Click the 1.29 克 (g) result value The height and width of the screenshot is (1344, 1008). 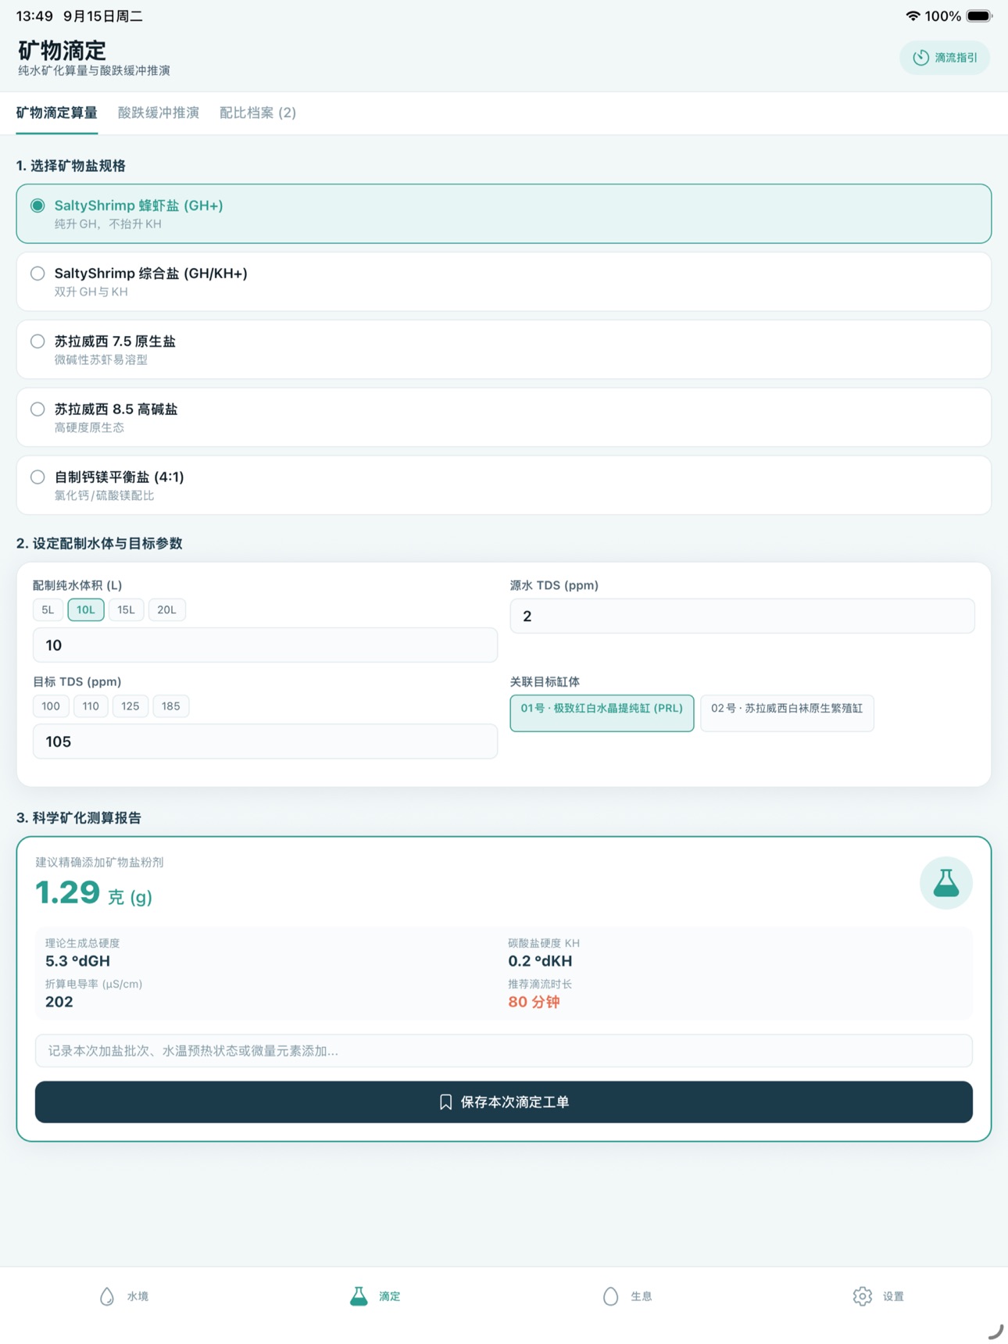pos(94,893)
